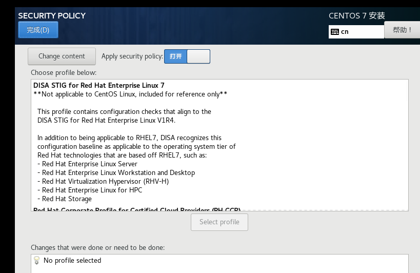Click the CENTOS 7 安装 heading
Viewport: 420px width, 273px height.
point(357,16)
